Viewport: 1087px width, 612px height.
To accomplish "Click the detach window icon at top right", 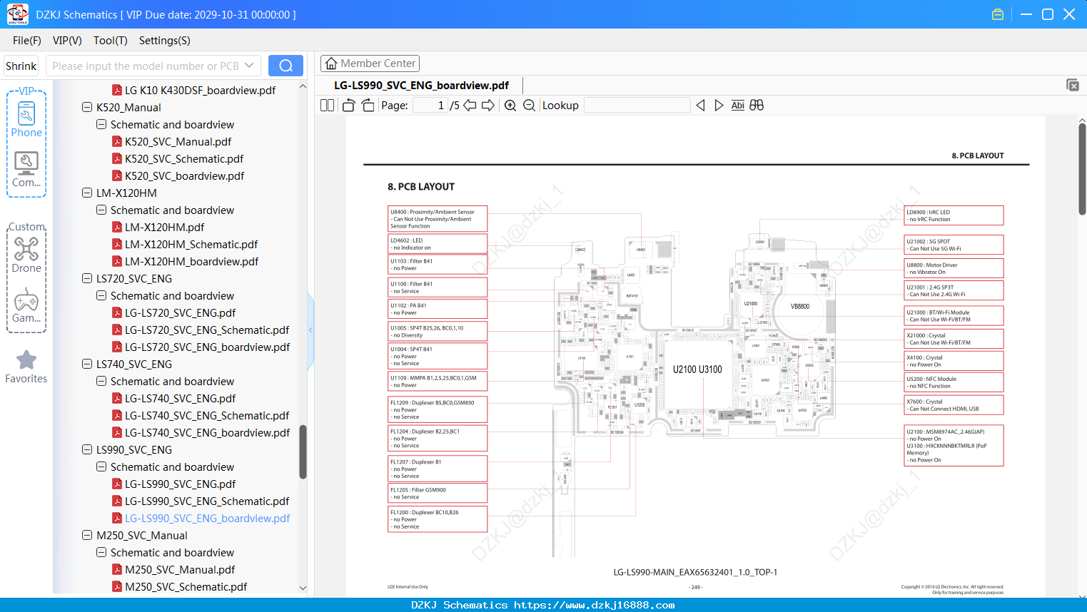I will click(x=1073, y=85).
